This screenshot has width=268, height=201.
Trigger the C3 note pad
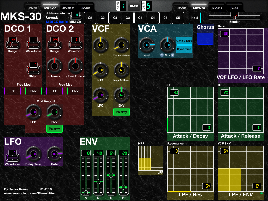tap(115, 18)
